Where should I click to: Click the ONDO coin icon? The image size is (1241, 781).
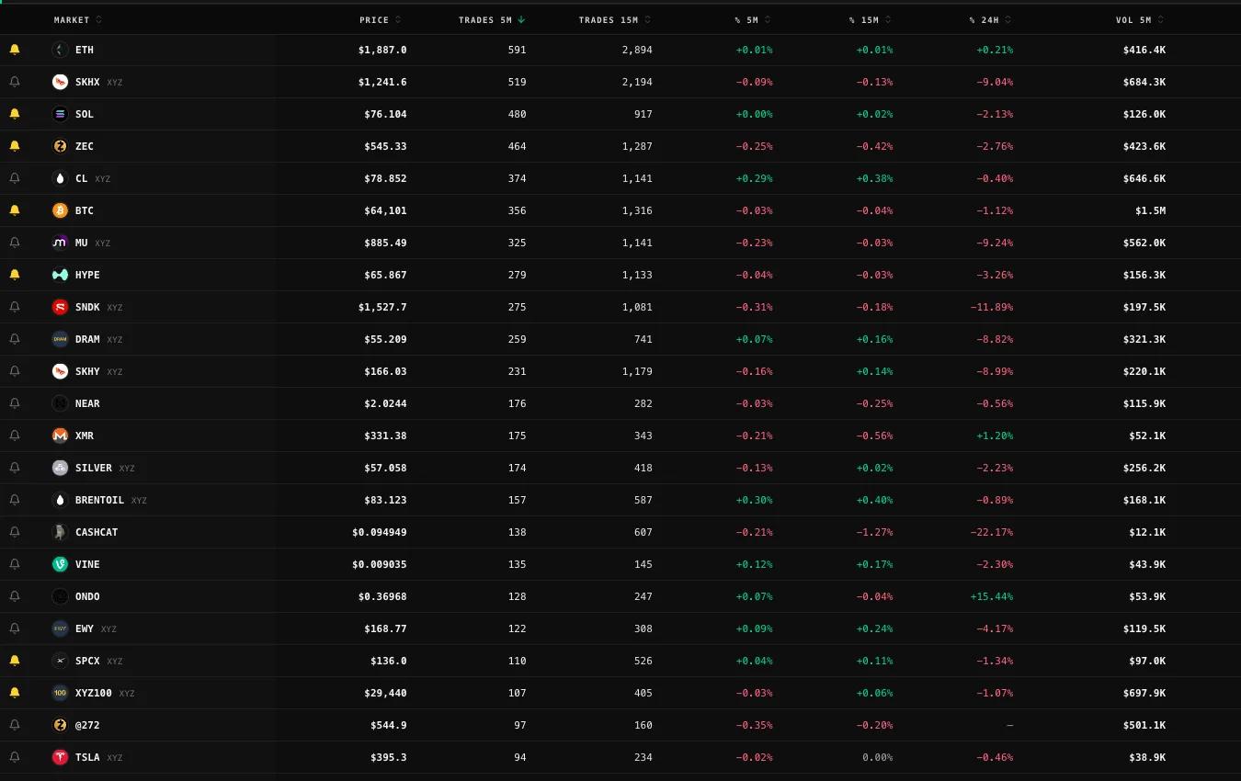click(x=60, y=596)
